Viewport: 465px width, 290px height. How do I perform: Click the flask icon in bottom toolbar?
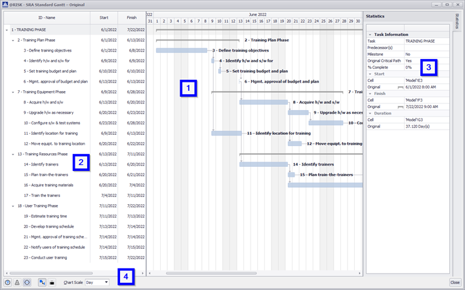(16, 282)
